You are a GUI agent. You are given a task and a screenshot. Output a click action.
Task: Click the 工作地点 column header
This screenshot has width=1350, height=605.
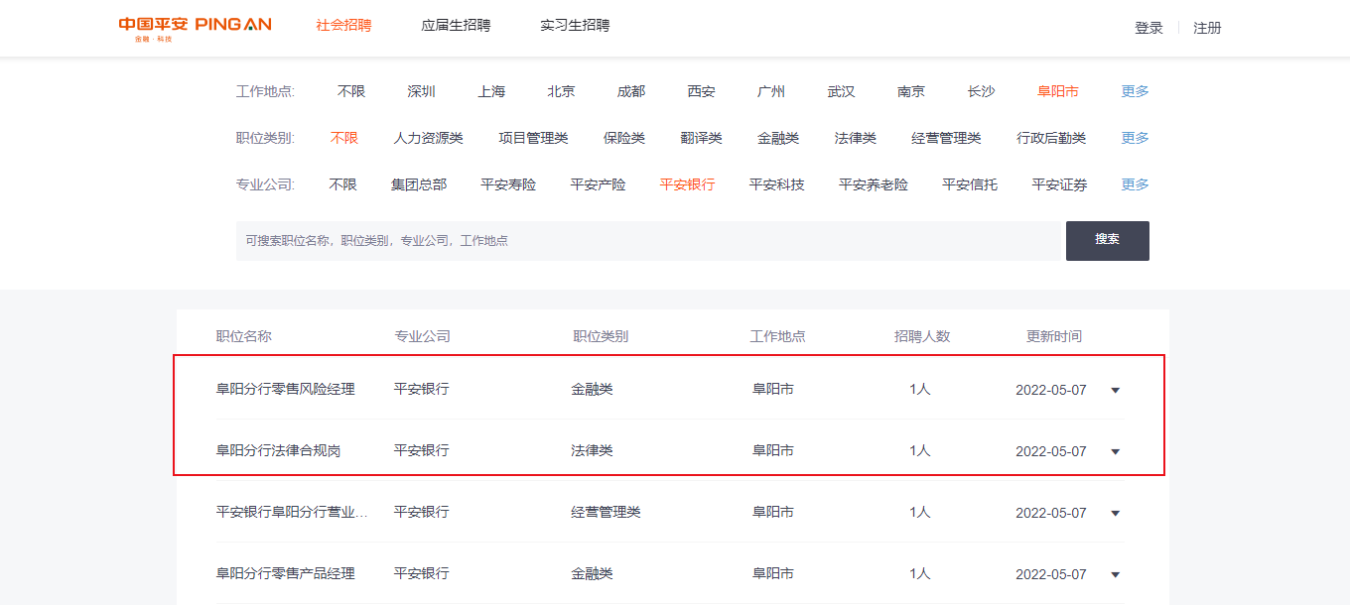777,336
